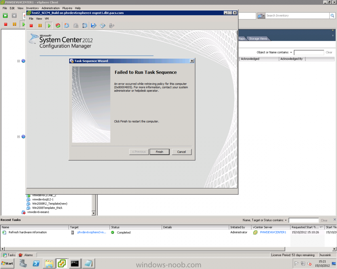The image size is (337, 269).
Task: Click the red stop icon in main vSphere toolbar
Action: tap(6, 24)
